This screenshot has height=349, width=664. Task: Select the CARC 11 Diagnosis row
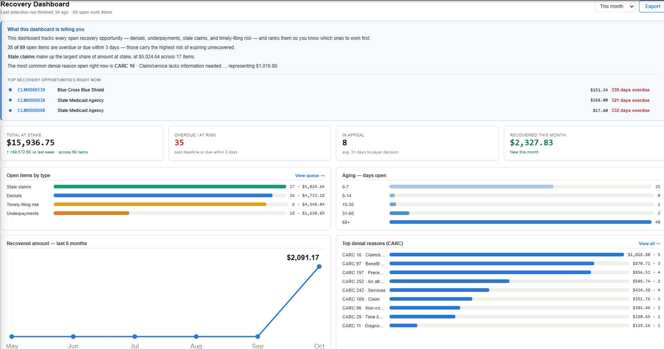[501, 326]
